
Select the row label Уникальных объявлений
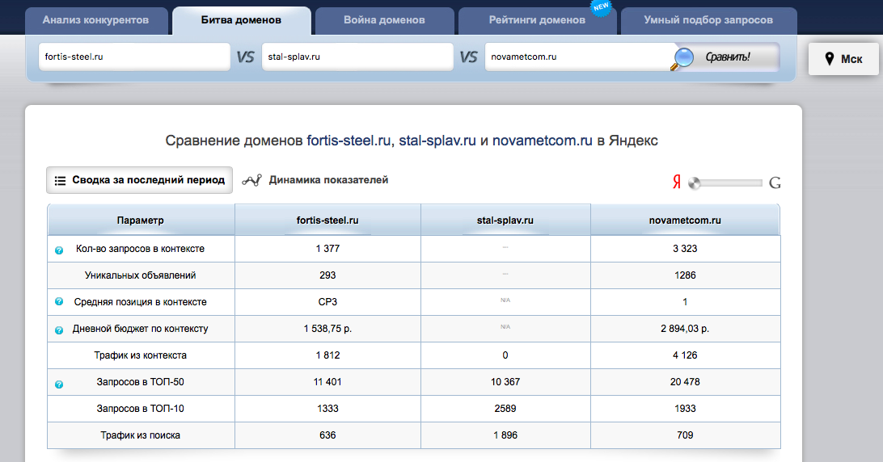(x=140, y=275)
